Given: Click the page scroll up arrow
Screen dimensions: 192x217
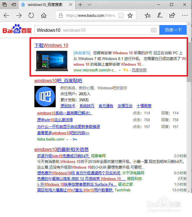Looking at the screenshot, I should click(x=189, y=24).
